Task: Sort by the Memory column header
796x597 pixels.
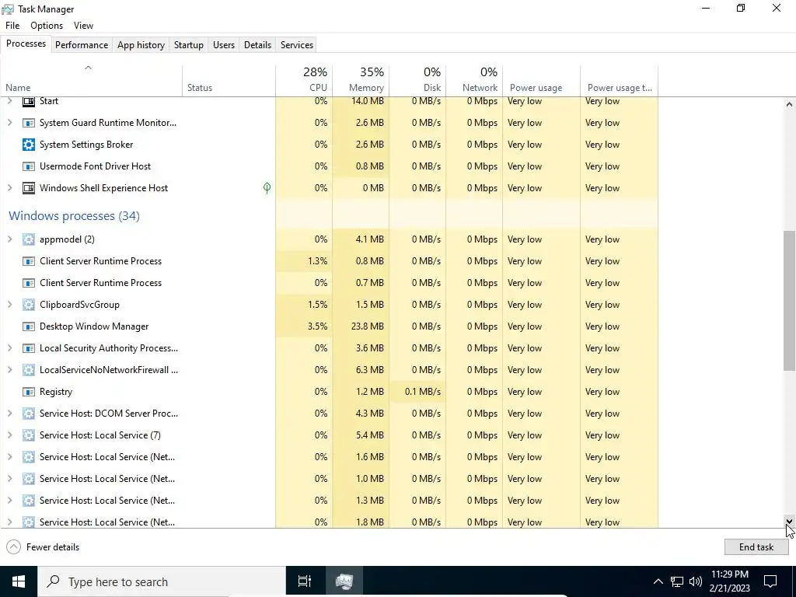Action: [361, 80]
